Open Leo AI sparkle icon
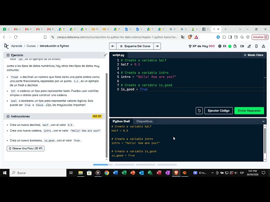 tap(242, 37)
